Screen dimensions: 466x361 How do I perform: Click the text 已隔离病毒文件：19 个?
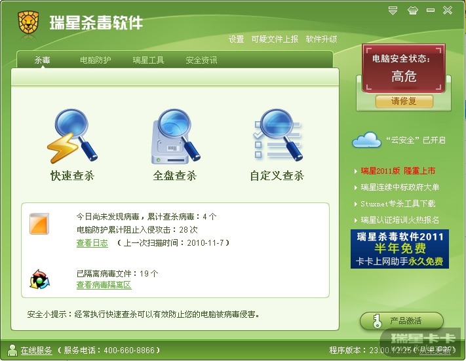tap(117, 273)
